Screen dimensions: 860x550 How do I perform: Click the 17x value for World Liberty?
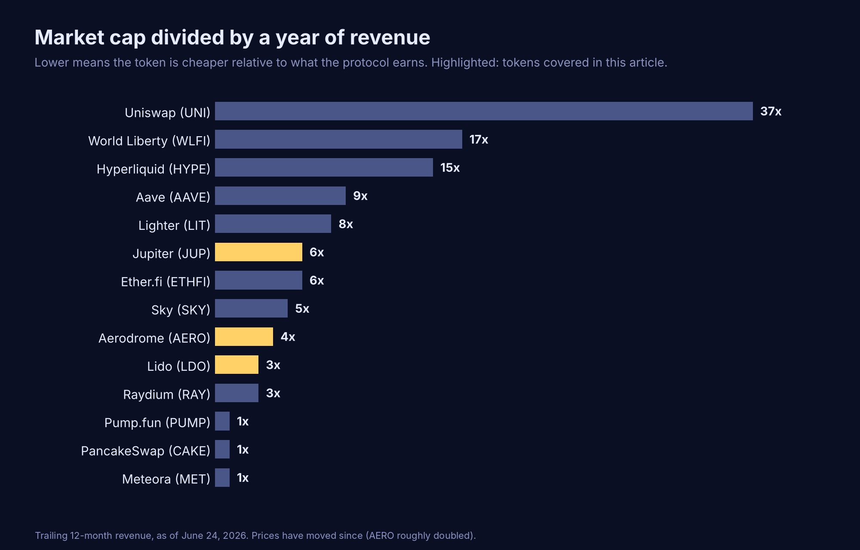click(479, 140)
